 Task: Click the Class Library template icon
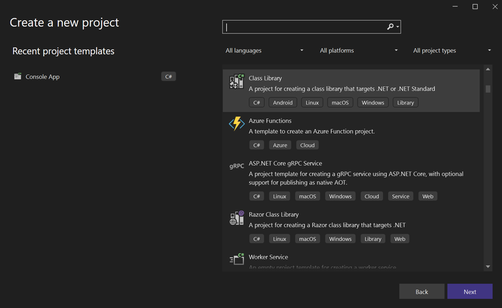click(x=237, y=82)
